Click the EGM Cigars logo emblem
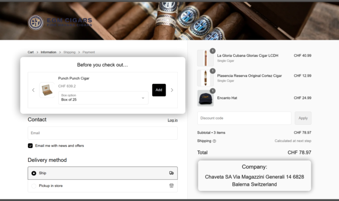Screen dimensions: 339x201 pos(36,22)
